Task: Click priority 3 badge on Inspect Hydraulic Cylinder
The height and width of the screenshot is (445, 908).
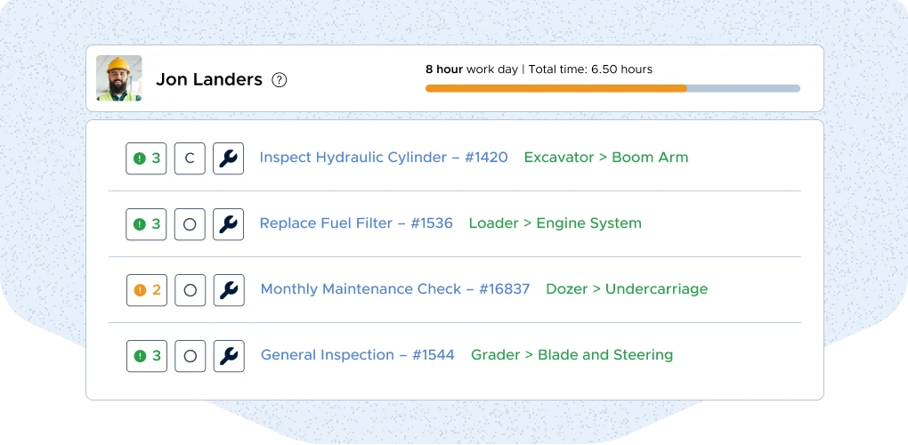Action: coord(146,158)
